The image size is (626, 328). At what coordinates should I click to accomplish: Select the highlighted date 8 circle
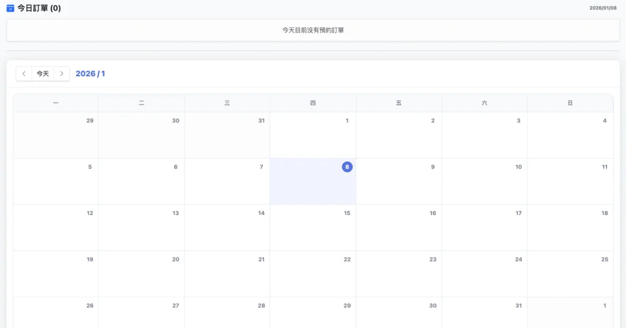[347, 167]
